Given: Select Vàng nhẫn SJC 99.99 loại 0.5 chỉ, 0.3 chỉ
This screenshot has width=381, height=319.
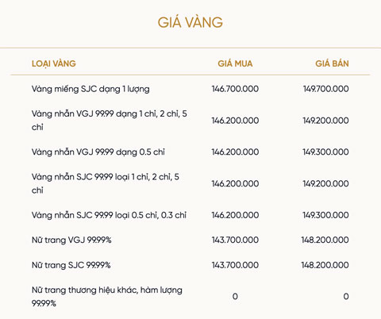Looking at the screenshot, I should [x=109, y=215].
